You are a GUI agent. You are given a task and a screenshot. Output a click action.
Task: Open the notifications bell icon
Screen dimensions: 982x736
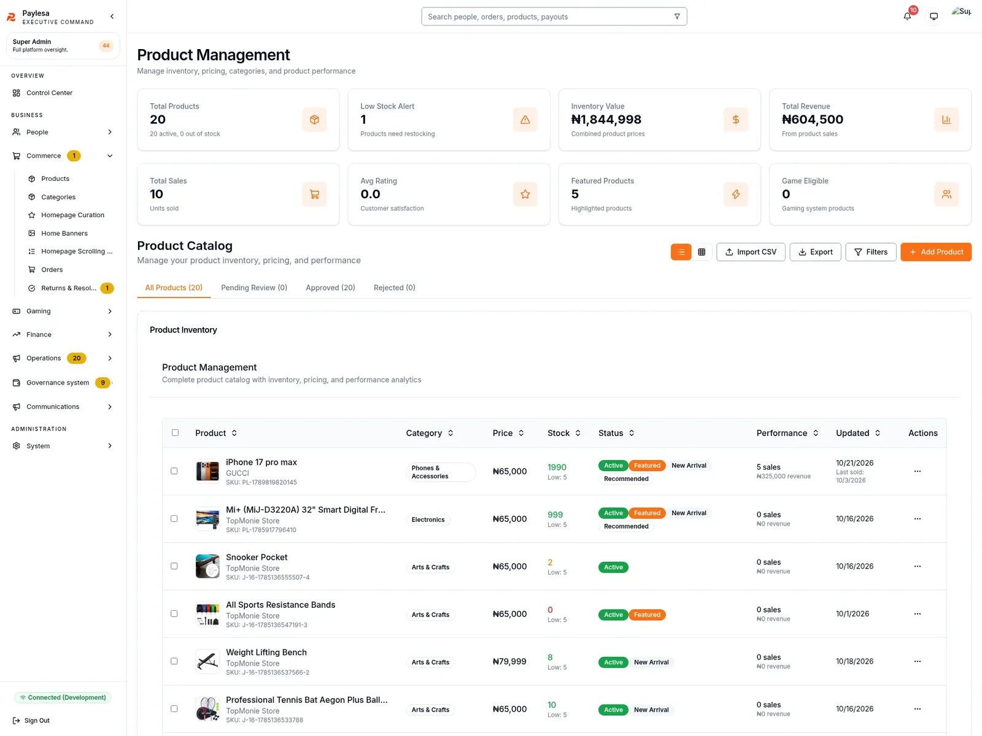[907, 17]
